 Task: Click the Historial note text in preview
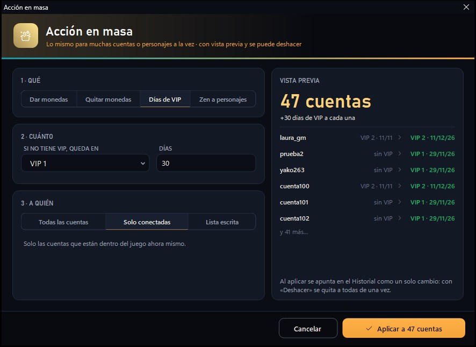click(x=366, y=286)
